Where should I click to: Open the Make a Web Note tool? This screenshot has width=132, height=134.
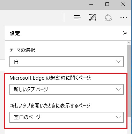(x=93, y=17)
